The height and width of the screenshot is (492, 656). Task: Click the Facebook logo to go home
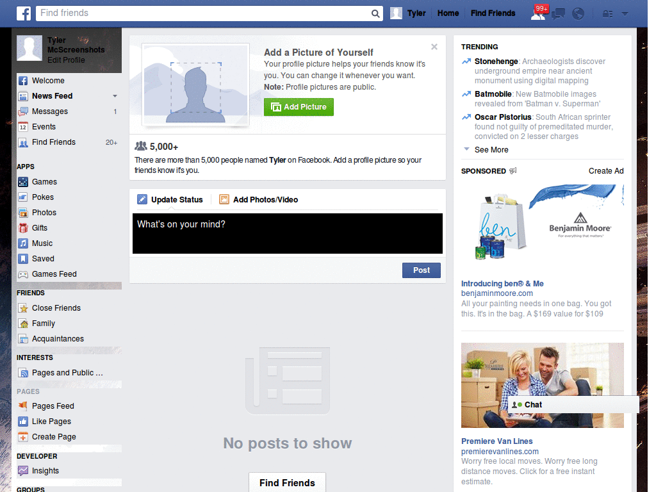(x=23, y=13)
